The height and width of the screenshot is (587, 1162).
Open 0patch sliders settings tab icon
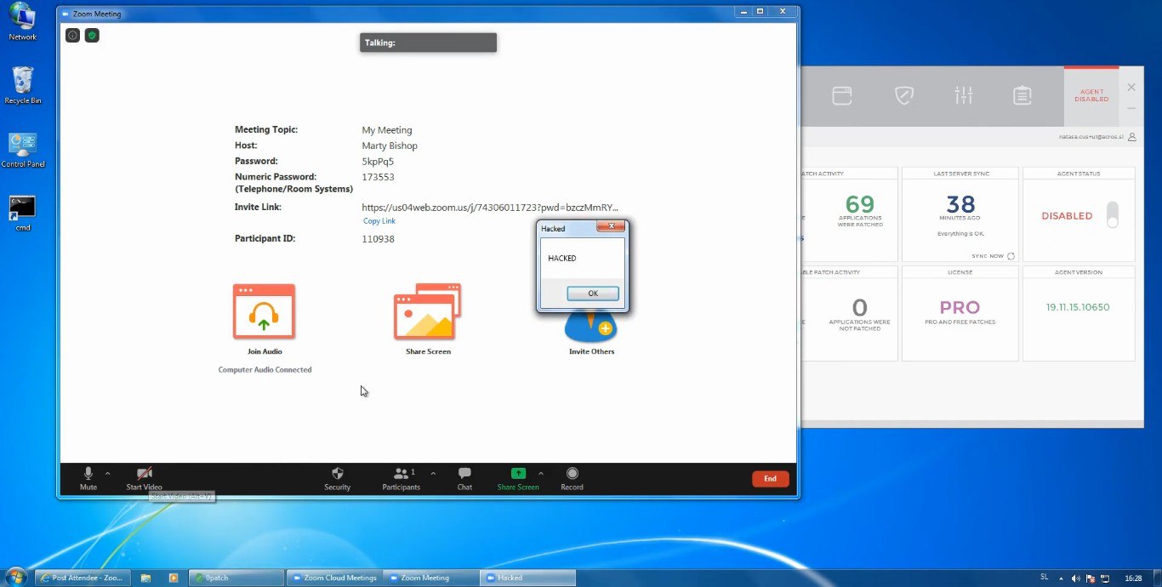tap(963, 96)
